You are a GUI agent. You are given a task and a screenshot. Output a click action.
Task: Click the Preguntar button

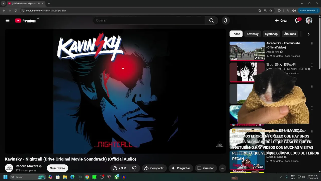181,168
